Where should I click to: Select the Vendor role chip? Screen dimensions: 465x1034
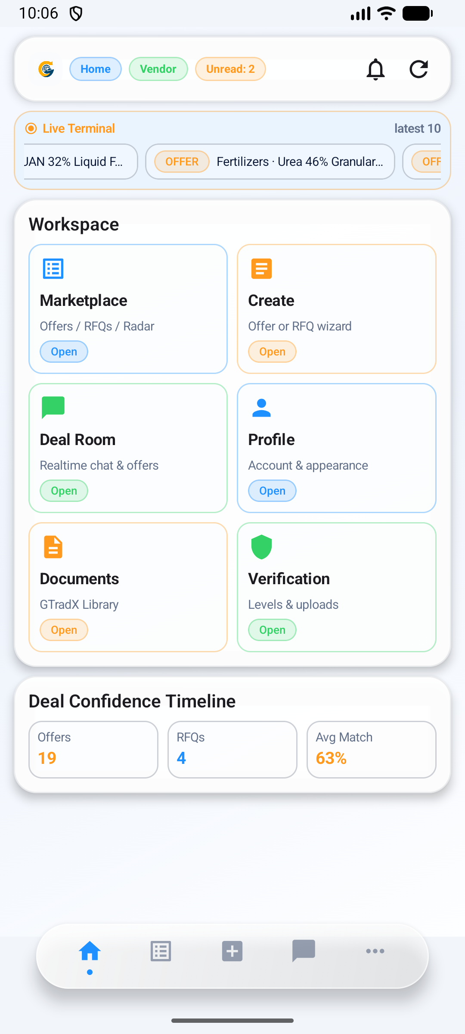pos(158,69)
